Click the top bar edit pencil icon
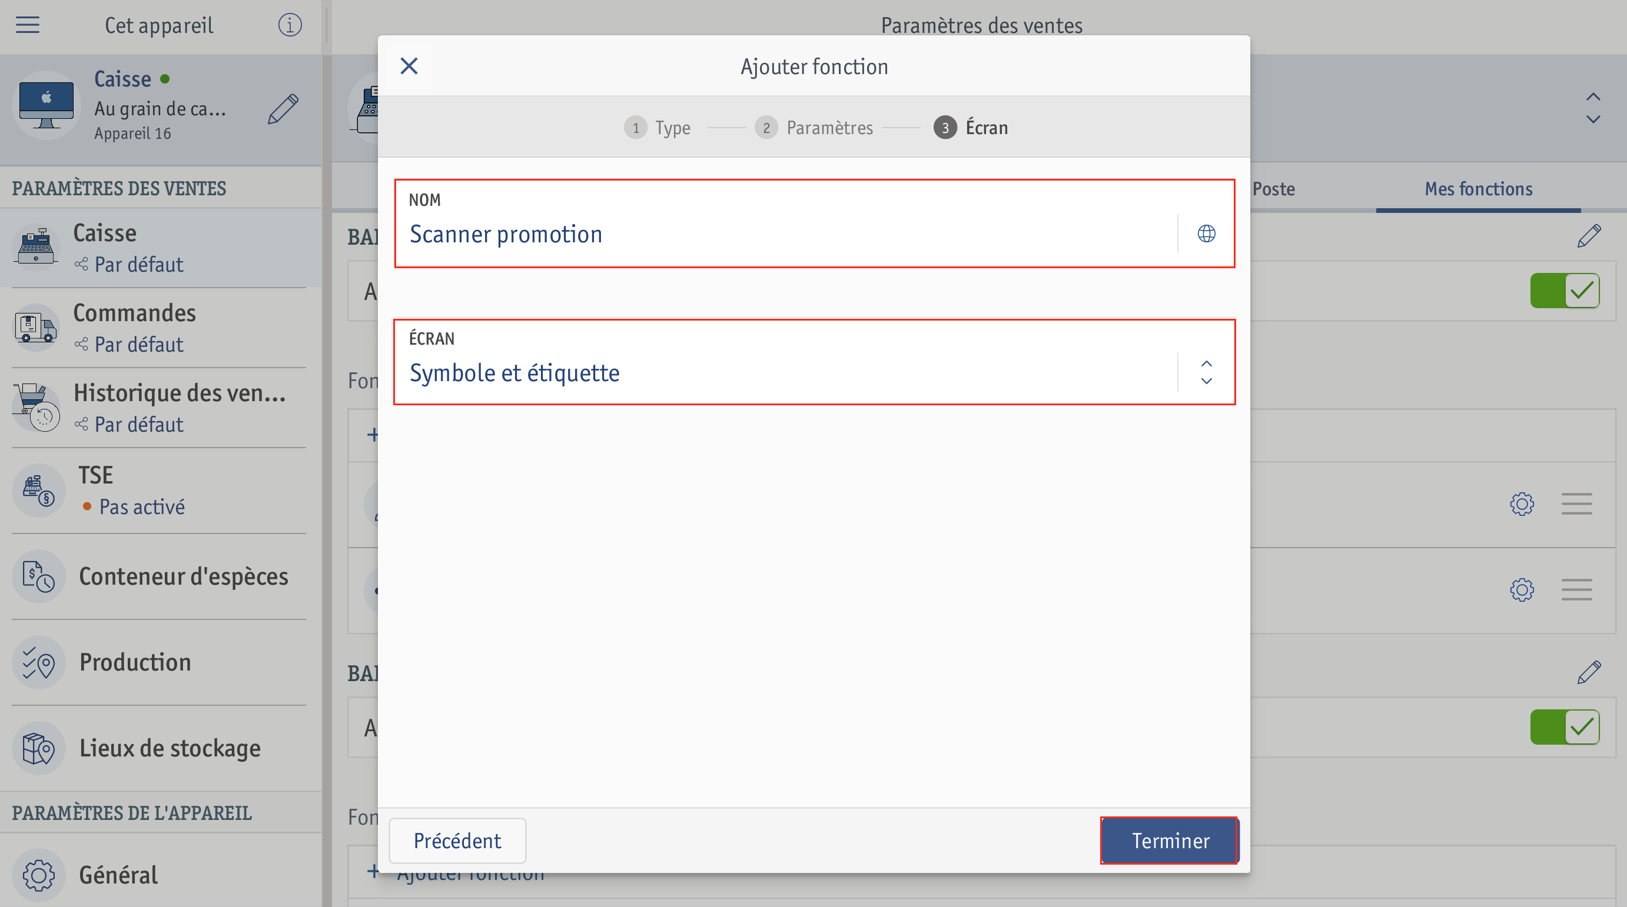The image size is (1627, 907). pos(1589,236)
